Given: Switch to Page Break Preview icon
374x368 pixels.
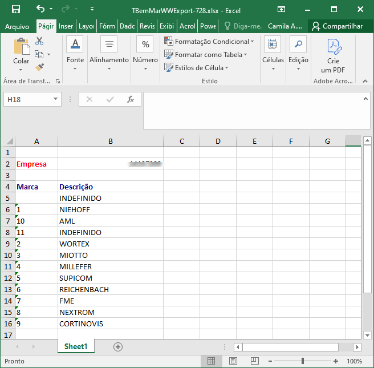Looking at the screenshot, I should pos(254,361).
